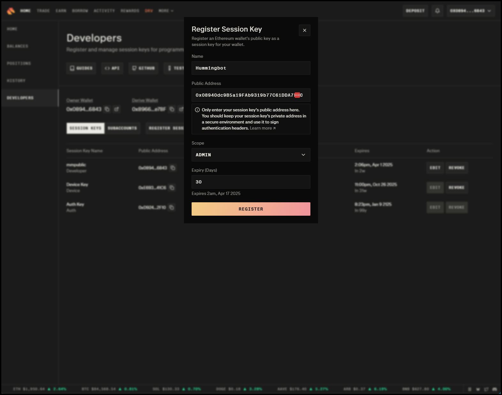Expand the More menu in top navigation

click(166, 11)
